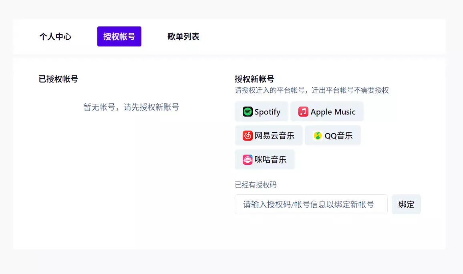Focus the 请输入授权码 input field
This screenshot has height=274, width=463.
click(x=311, y=204)
